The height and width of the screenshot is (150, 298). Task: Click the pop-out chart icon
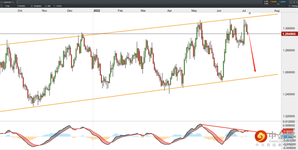pyautogui.click(x=294, y=2)
